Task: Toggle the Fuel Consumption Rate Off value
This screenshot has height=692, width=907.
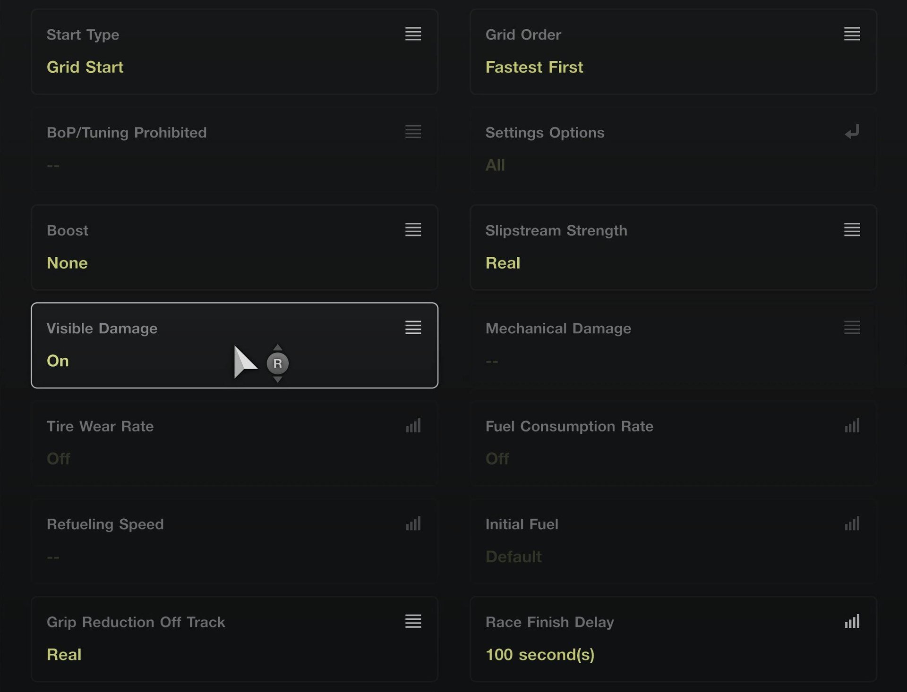Action: pyautogui.click(x=497, y=459)
